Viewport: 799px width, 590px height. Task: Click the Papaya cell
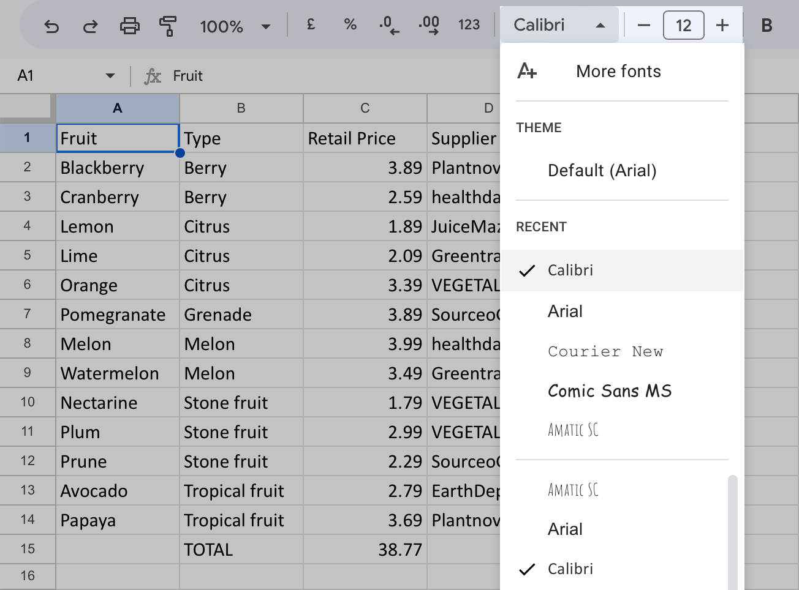tap(118, 520)
